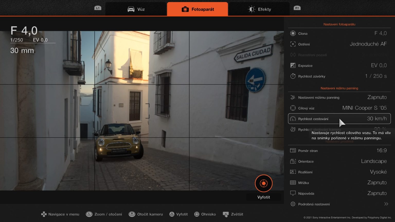The image size is (395, 222).
Task: Click the Nápověda speech bubble icon
Action: 293,193
